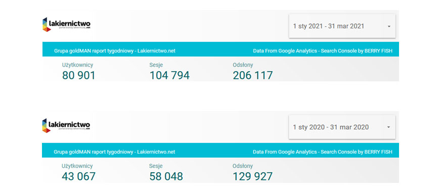The image size is (441, 191).
Task: Click the Odsłony label in the 2020 report
Action: 243,166
